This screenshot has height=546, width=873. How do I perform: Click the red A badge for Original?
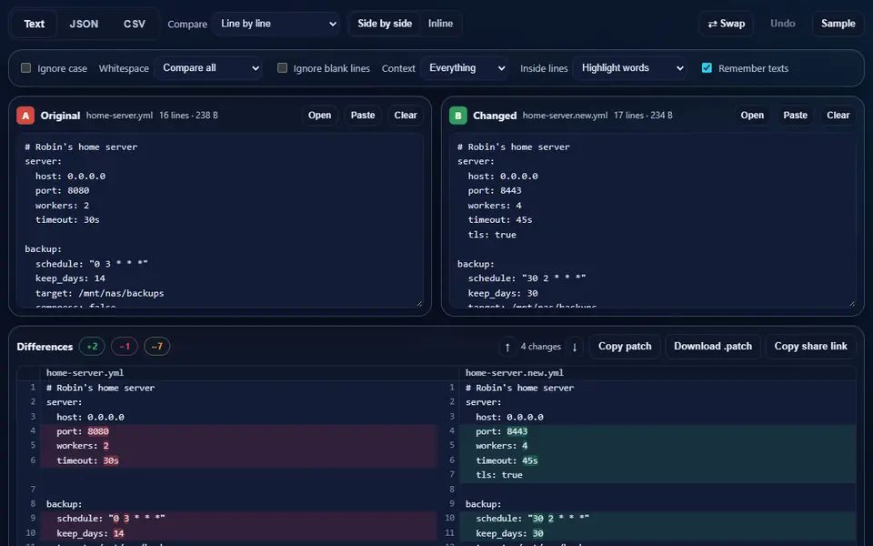(25, 116)
